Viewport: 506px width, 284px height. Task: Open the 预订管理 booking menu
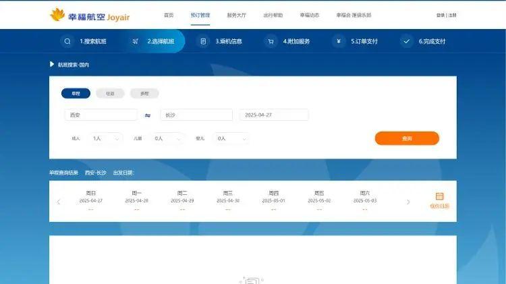click(x=200, y=15)
